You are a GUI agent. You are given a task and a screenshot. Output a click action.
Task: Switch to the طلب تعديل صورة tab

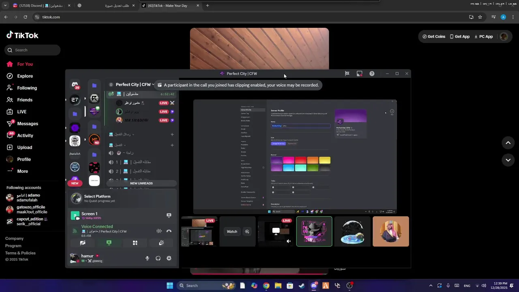(106, 6)
